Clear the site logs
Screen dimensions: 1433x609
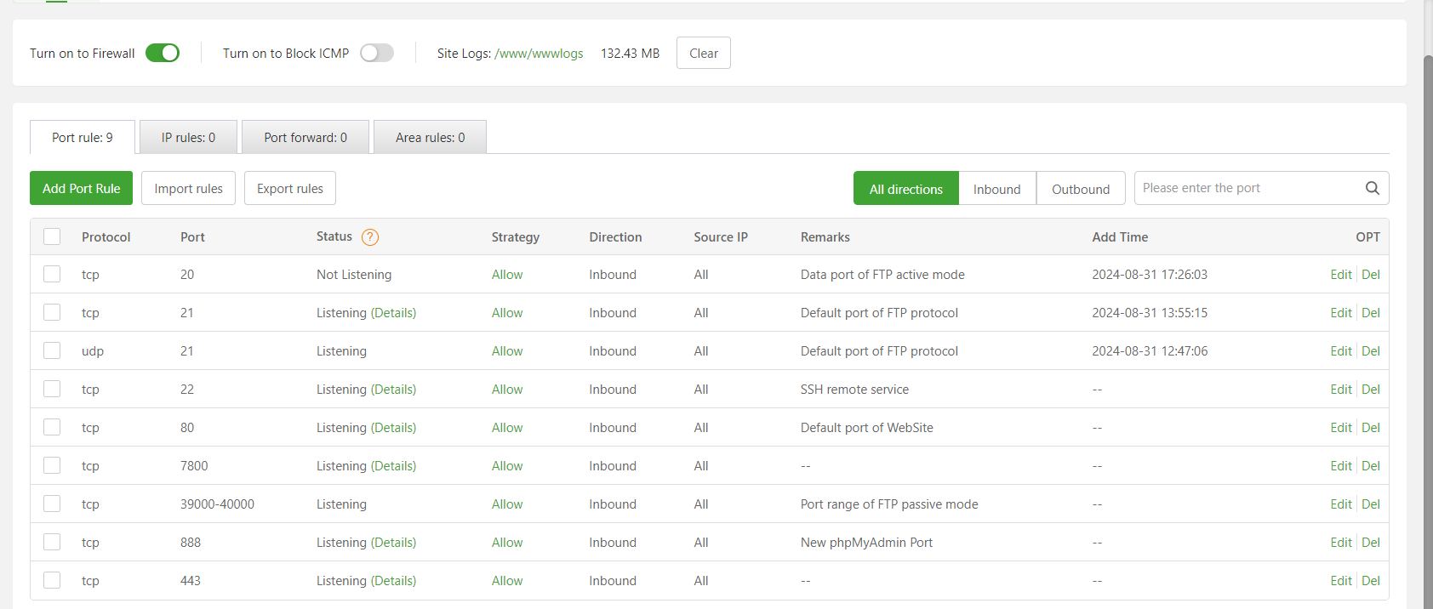703,53
